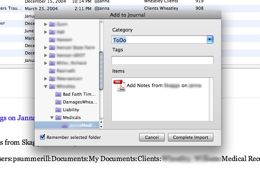Image resolution: width=260 pixels, height=184 pixels.
Task: Click the highlighted JannaMedi... folder icon
Action: [x=65, y=125]
